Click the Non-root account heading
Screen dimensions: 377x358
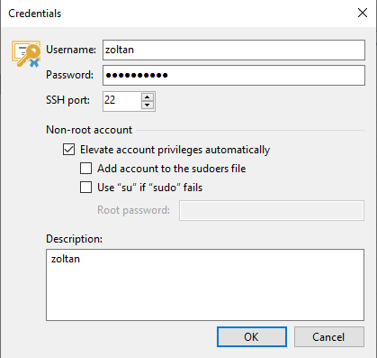(x=89, y=130)
